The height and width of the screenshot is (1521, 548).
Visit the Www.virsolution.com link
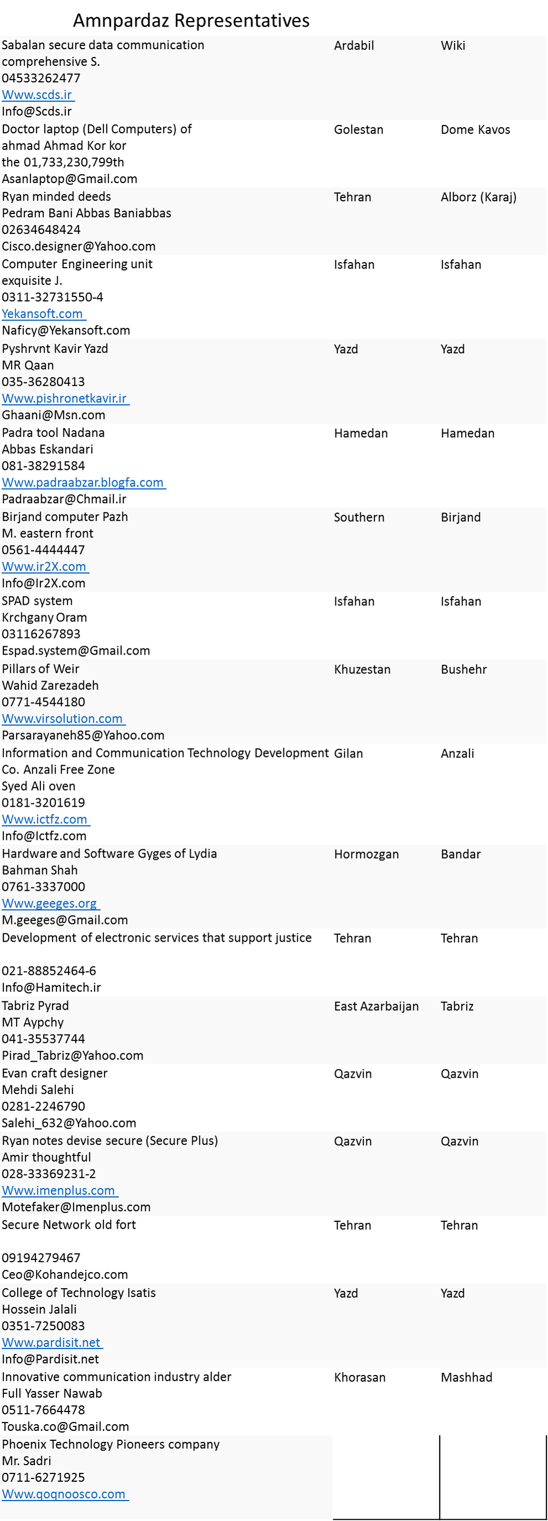62,719
